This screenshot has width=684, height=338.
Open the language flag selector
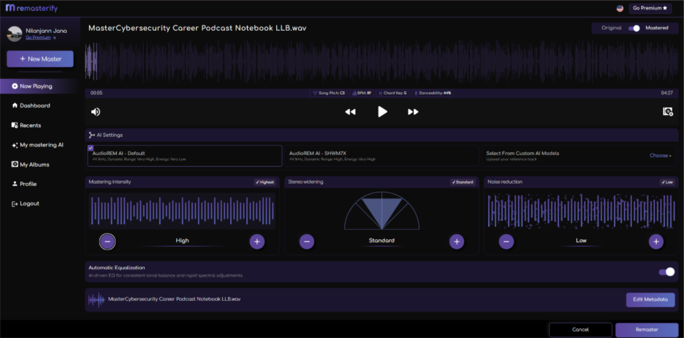click(620, 8)
